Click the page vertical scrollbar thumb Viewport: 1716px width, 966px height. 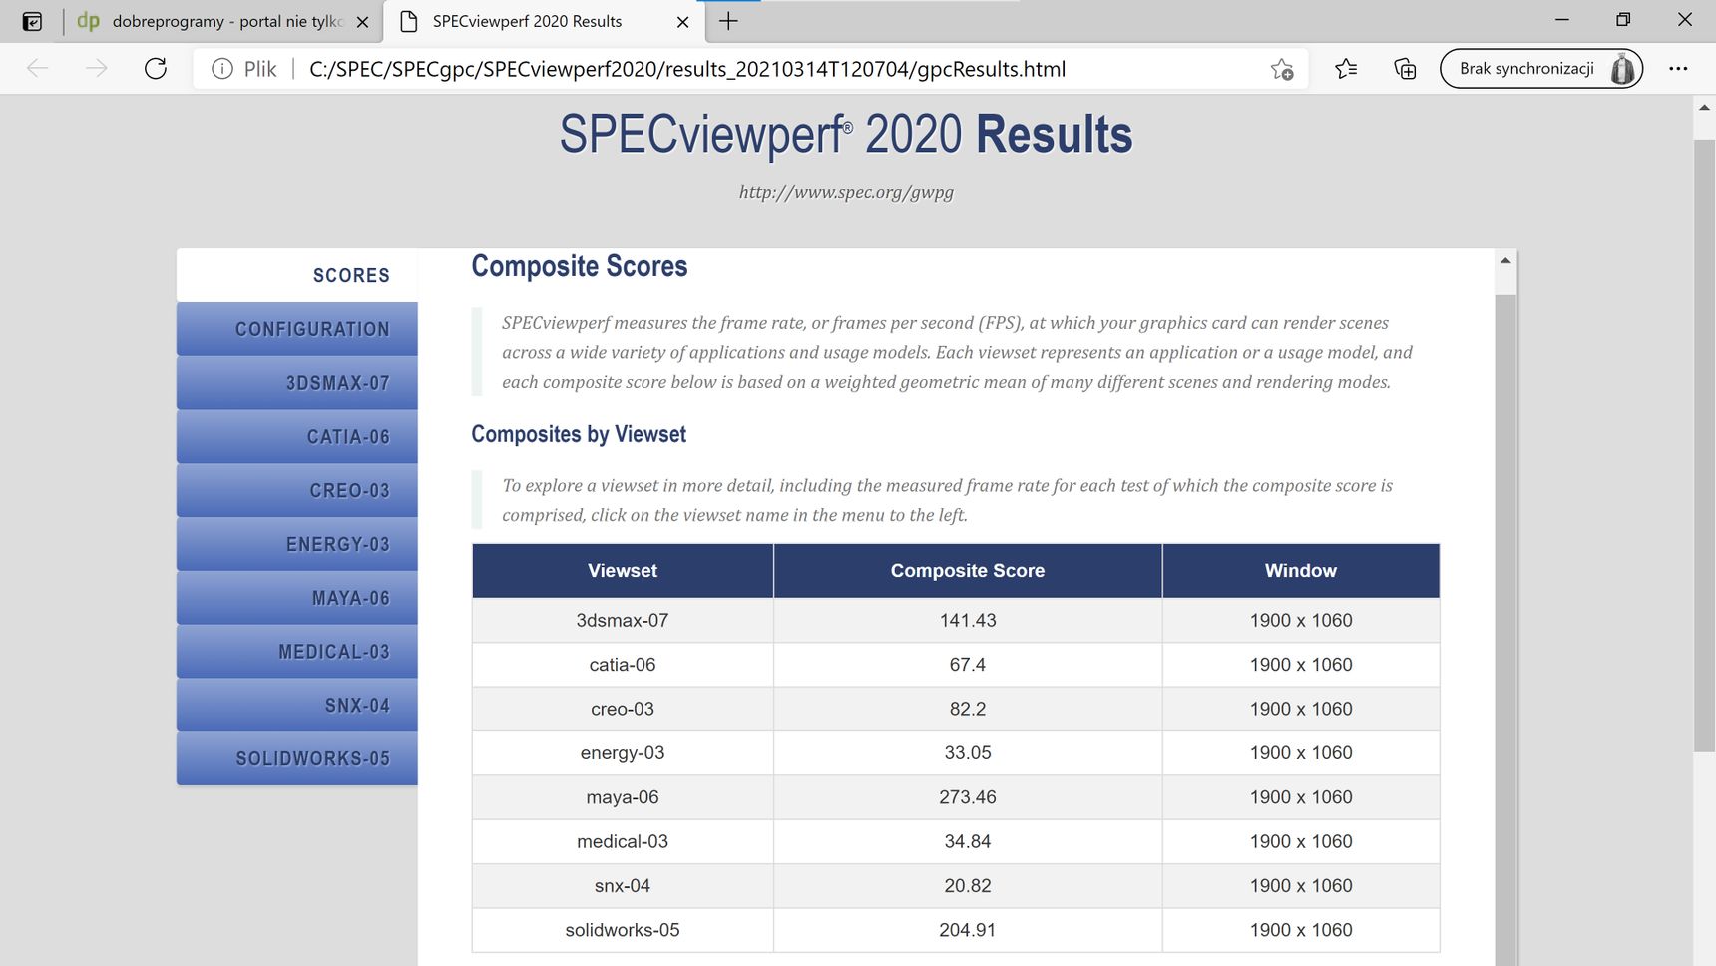tap(1704, 445)
